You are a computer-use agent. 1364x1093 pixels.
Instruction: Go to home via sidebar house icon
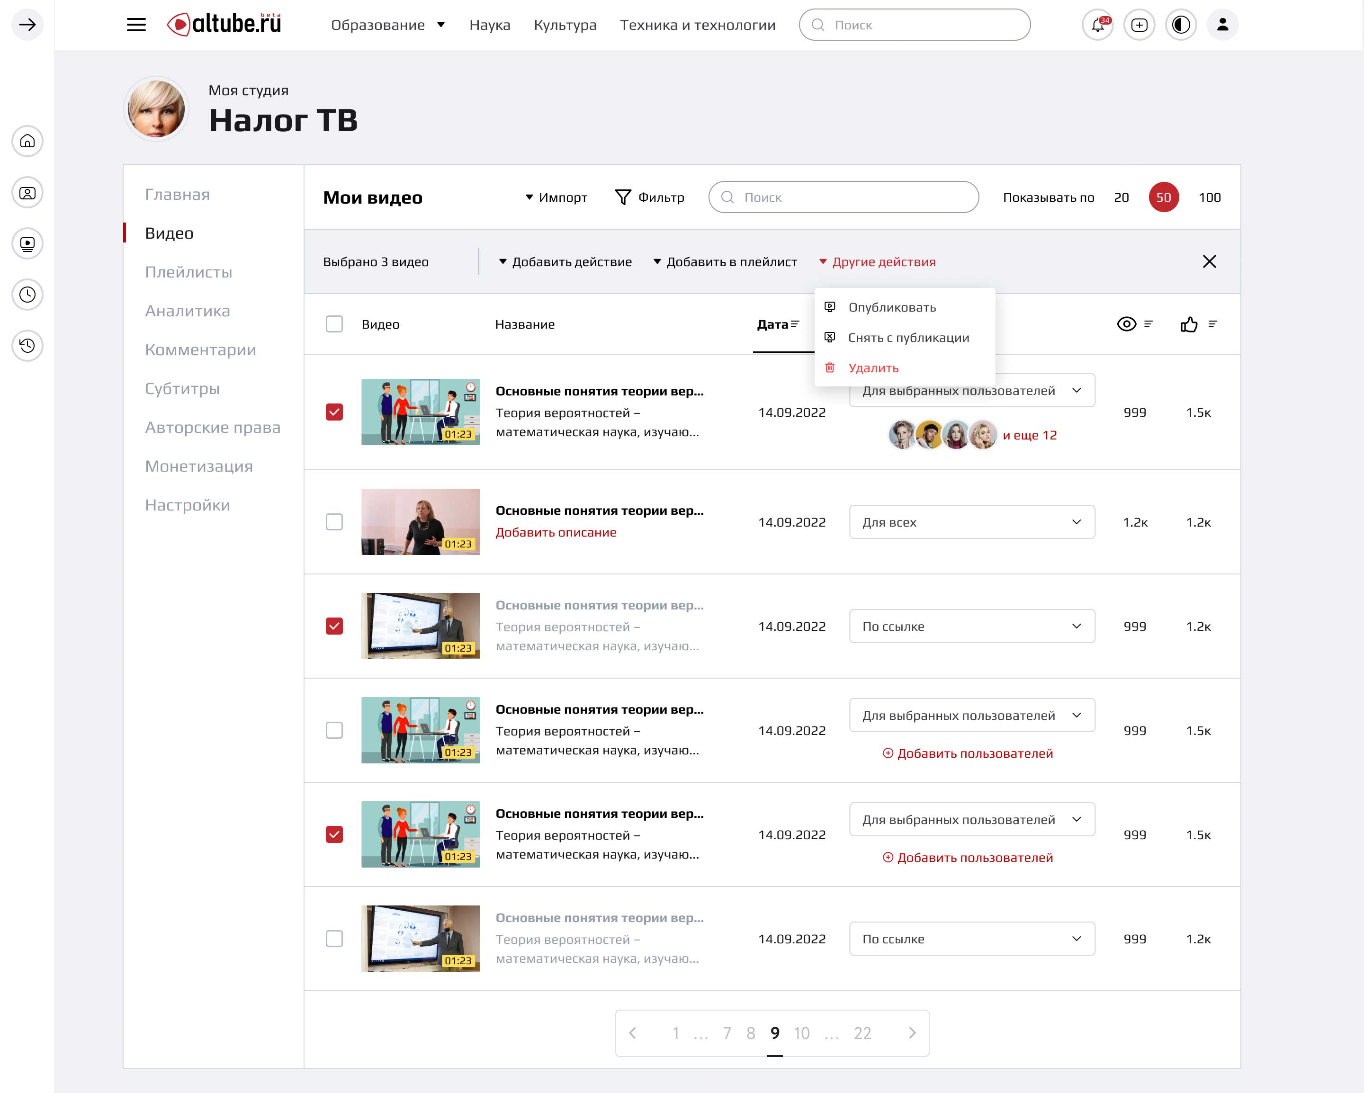[27, 141]
